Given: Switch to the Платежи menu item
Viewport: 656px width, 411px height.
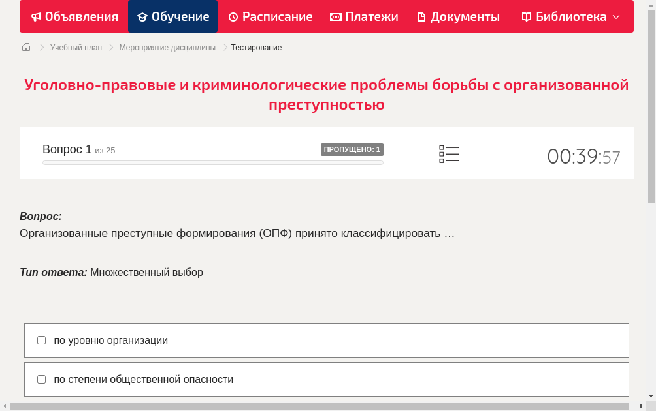Looking at the screenshot, I should [364, 16].
